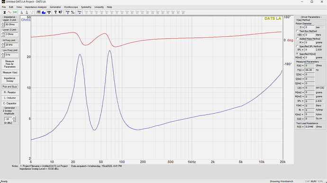Image resolution: width=327 pixels, height=183 pixels.
Task: Click the DATS LA app icon in title bar
Action: click(3, 2)
